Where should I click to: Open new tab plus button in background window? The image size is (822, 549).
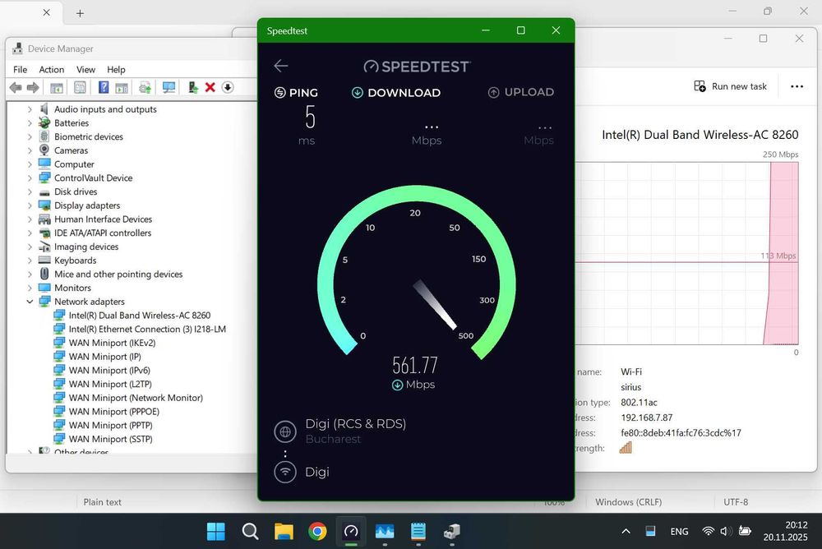[80, 13]
